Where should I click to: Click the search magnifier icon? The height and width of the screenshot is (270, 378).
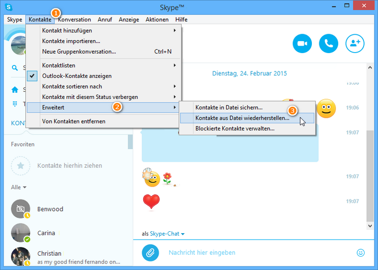click(15, 68)
